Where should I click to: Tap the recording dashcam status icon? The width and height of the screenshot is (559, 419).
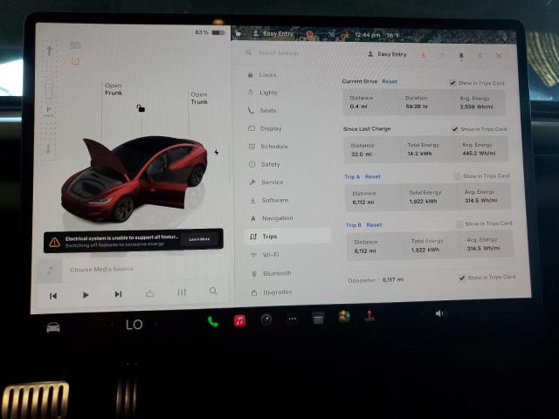click(x=309, y=34)
